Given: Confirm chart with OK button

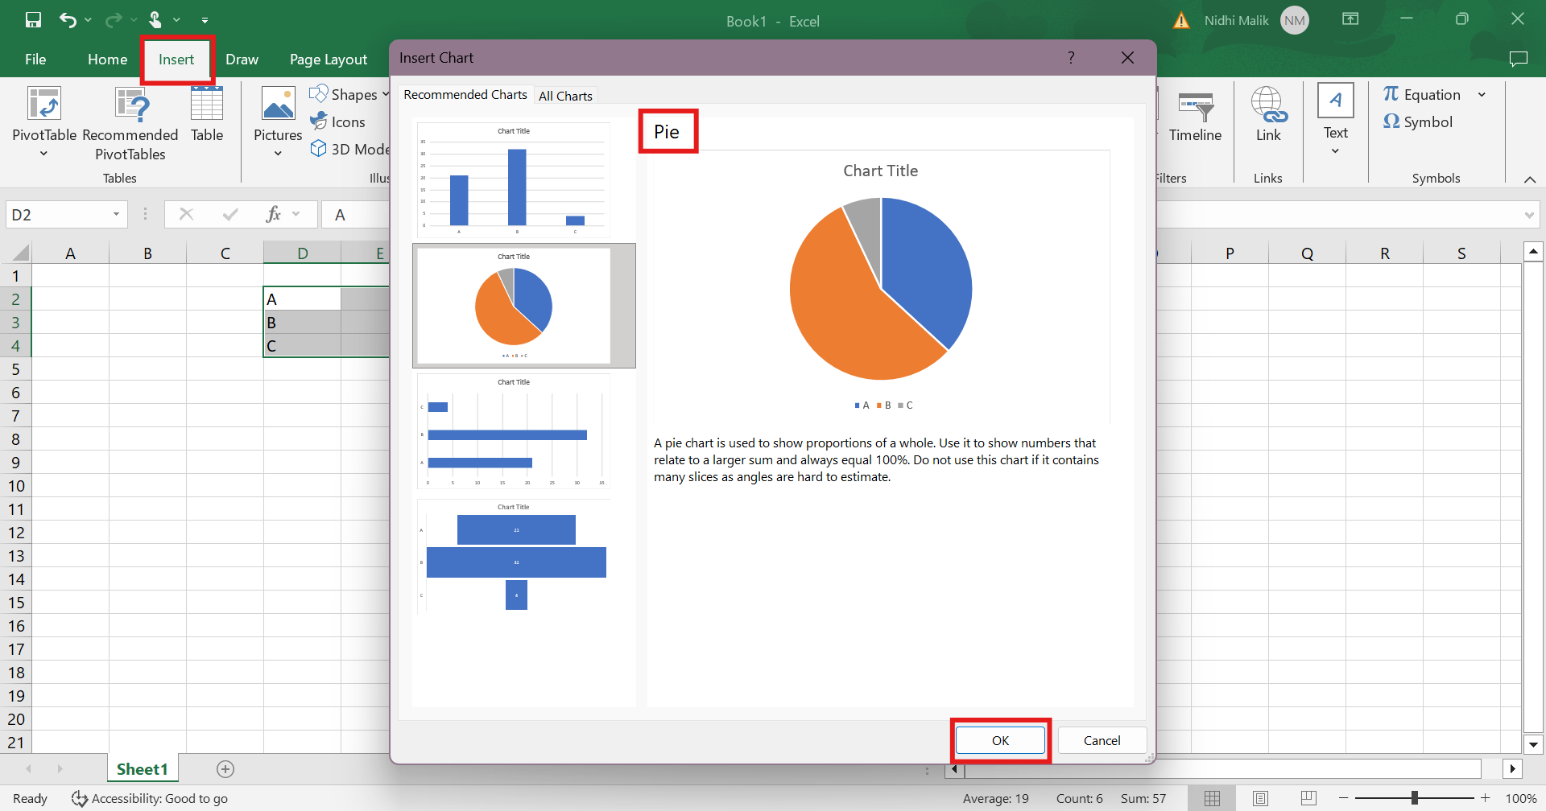Looking at the screenshot, I should click(x=1000, y=740).
